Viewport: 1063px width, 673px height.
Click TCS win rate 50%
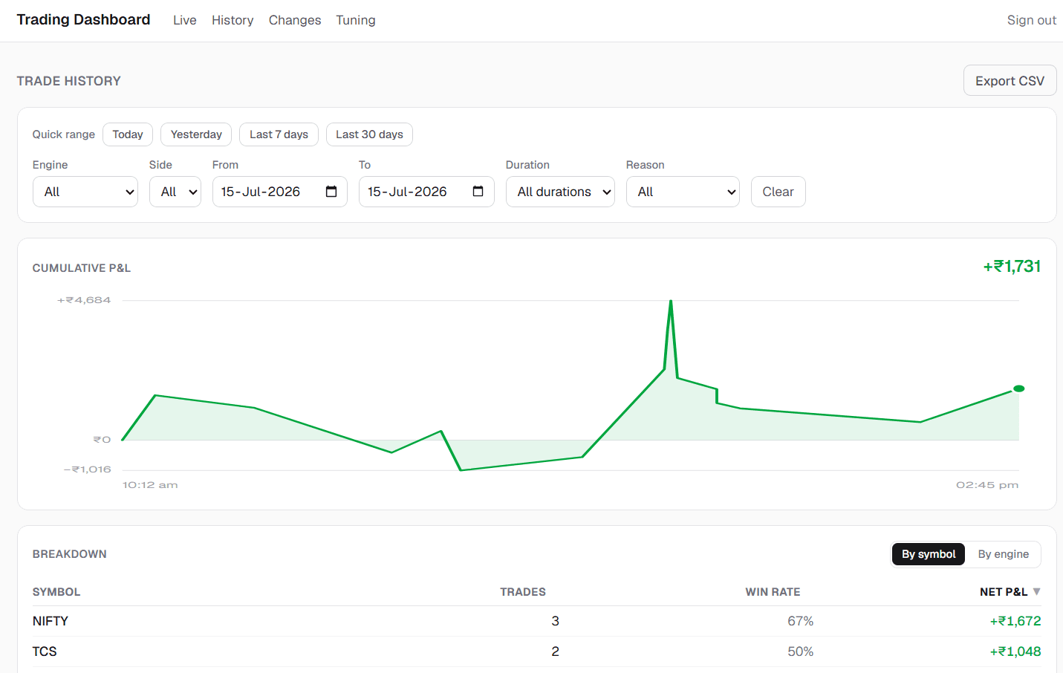point(801,651)
